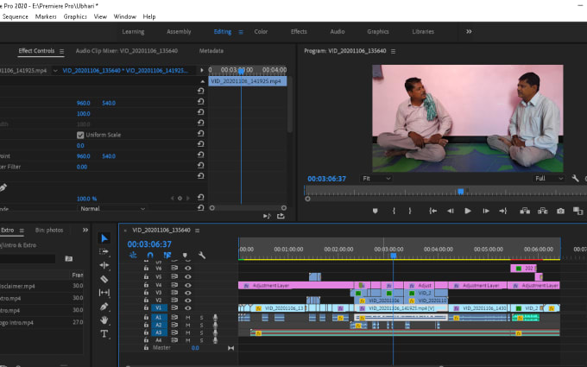
Task: Mute audio track A1
Action: click(x=188, y=317)
